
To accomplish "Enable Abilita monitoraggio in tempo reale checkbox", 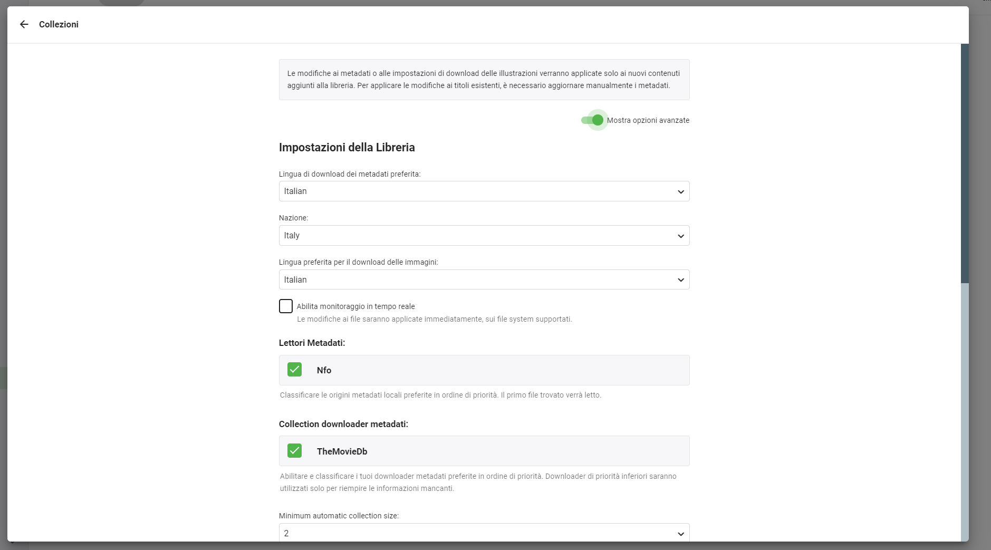I will [285, 306].
